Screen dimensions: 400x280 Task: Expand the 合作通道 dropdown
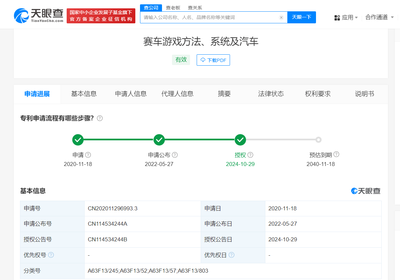(x=392, y=17)
